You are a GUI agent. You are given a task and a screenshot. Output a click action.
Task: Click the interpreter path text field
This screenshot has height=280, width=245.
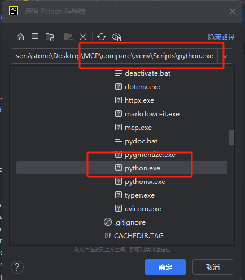pyautogui.click(x=114, y=56)
